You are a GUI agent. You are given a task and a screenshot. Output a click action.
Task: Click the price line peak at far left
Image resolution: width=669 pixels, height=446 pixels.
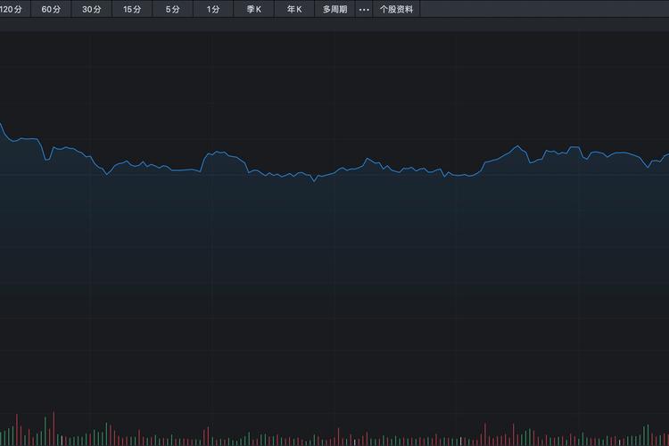pyautogui.click(x=2, y=125)
